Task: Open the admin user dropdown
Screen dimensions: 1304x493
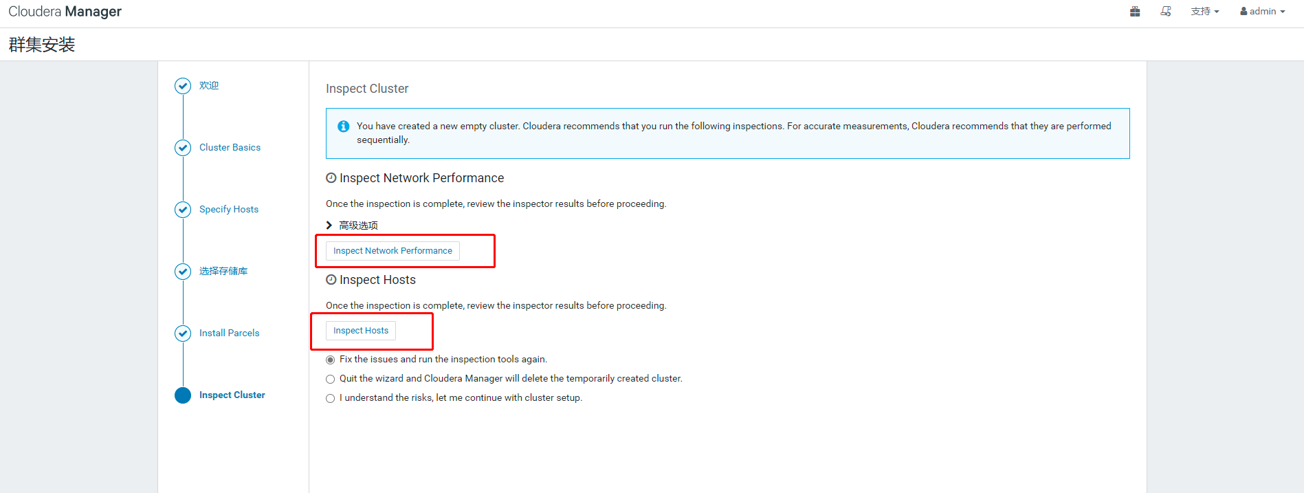Action: coord(1263,11)
